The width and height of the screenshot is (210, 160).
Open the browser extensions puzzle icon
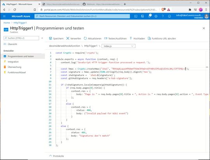coord(190,10)
